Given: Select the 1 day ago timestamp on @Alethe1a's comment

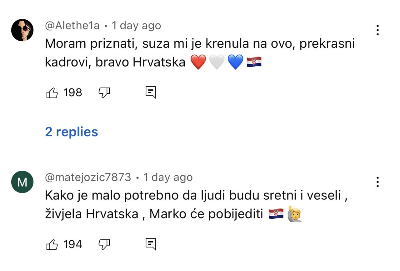Looking at the screenshot, I should [x=136, y=25].
